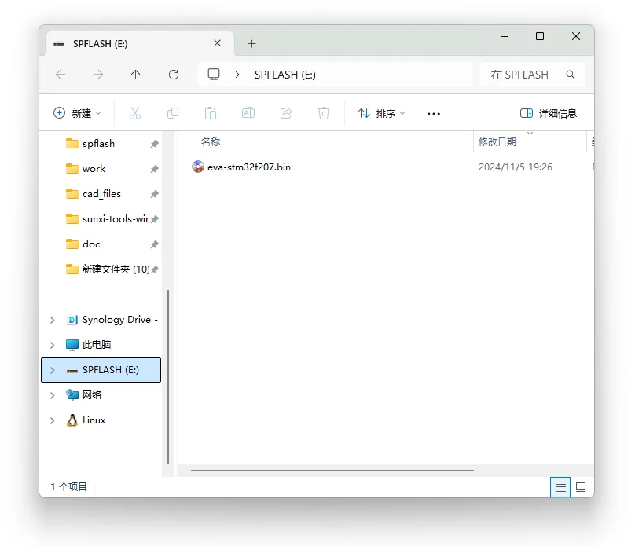This screenshot has width=635, height=546.
Task: Unpin the cad_files folder pin icon
Action: (154, 194)
